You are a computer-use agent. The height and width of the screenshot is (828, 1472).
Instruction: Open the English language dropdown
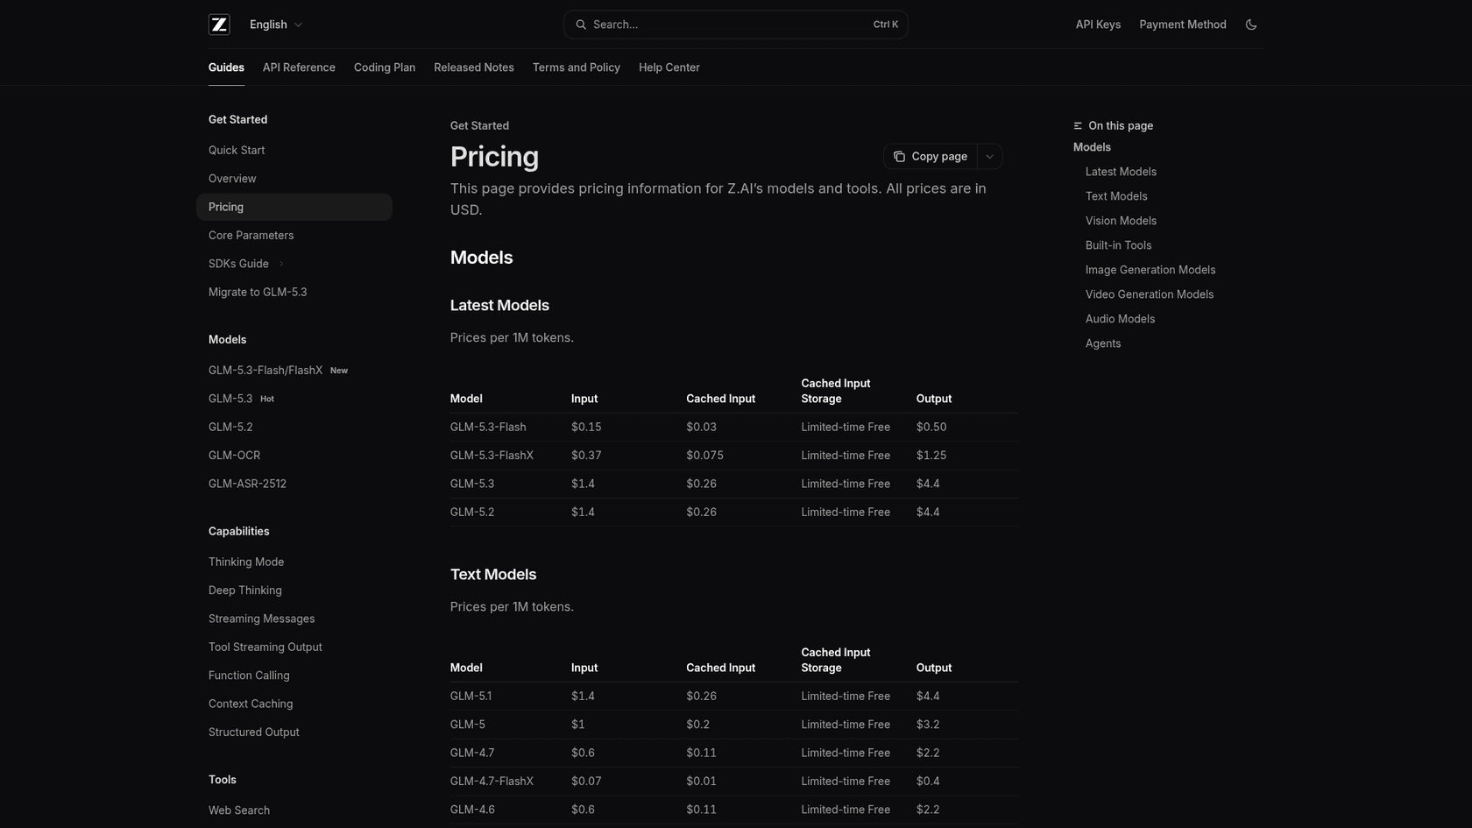click(276, 25)
